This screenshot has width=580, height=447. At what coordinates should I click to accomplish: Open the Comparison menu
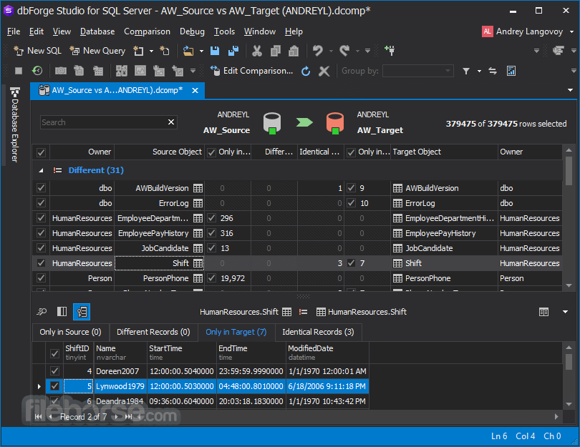pyautogui.click(x=147, y=31)
